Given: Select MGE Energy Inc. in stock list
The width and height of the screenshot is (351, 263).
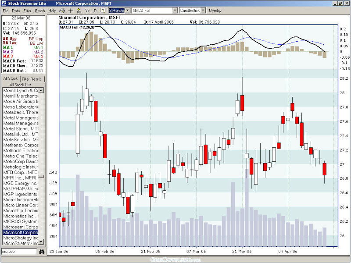Looking at the screenshot, I should (21, 183).
